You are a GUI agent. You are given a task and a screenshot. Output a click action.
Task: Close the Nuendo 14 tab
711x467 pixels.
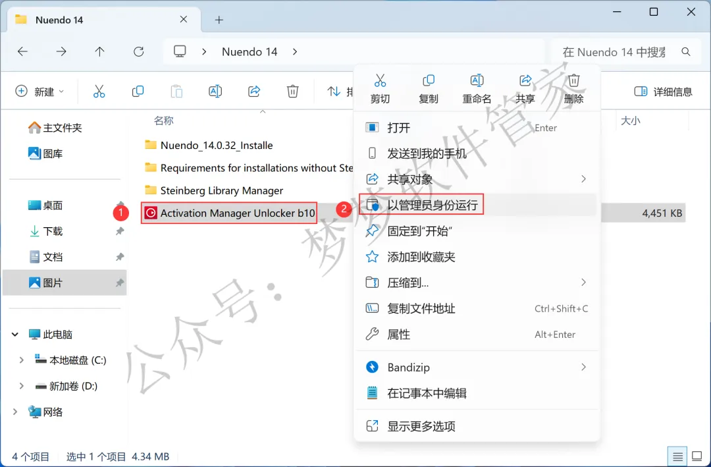[x=184, y=20]
